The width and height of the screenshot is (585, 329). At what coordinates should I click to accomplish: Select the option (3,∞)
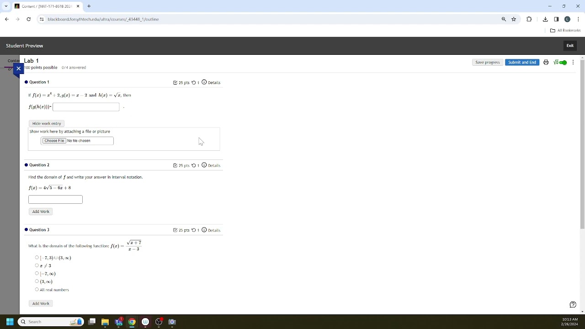[x=37, y=281]
